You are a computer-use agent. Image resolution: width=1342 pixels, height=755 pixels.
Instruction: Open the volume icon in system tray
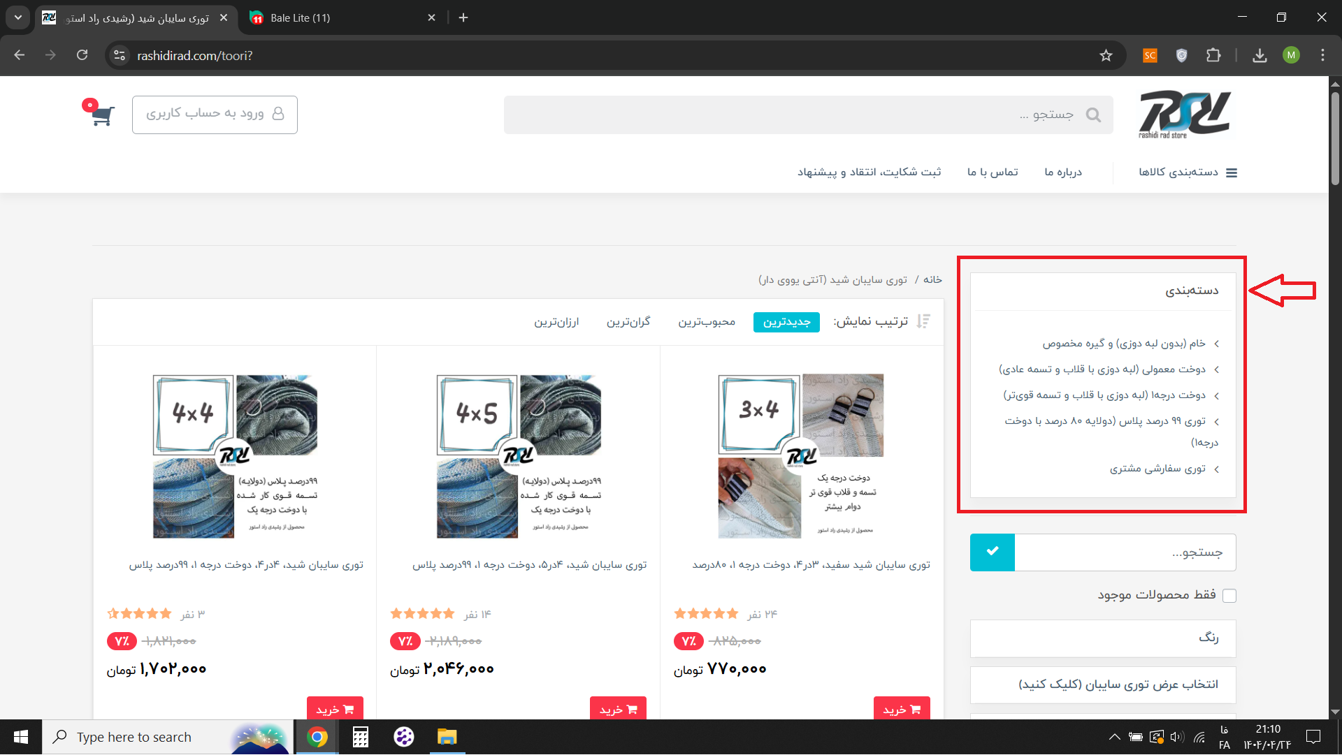(x=1177, y=737)
